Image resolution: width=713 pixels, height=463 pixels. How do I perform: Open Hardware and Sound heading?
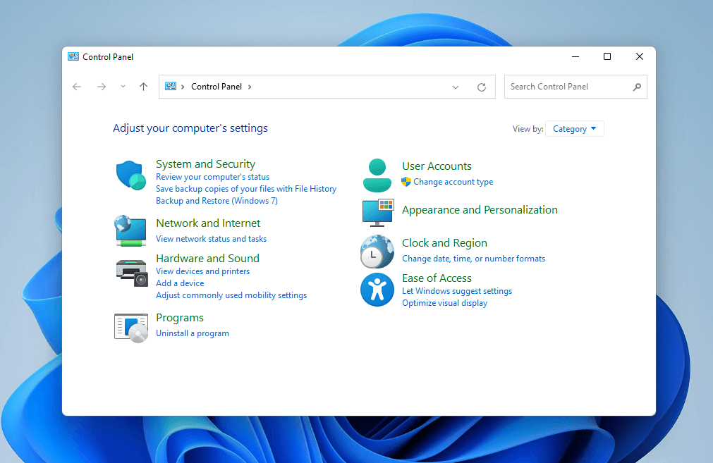pyautogui.click(x=207, y=258)
